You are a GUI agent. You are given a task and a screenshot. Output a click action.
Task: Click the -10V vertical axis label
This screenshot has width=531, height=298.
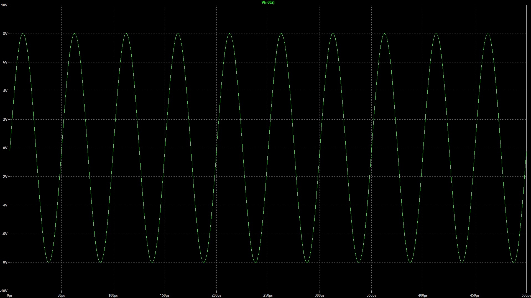(x=4, y=291)
